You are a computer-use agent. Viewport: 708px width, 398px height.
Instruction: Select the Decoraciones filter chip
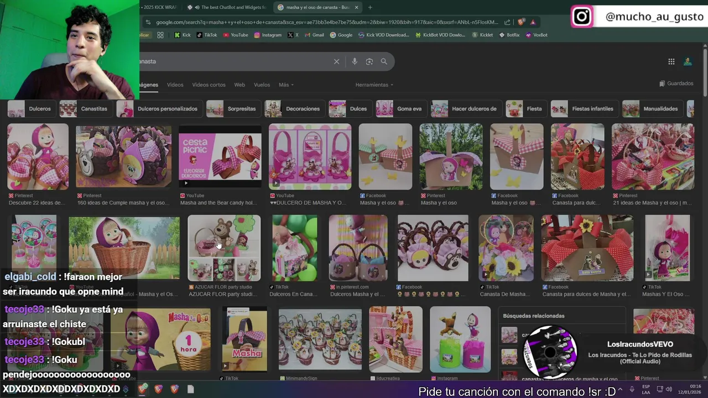tap(294, 109)
